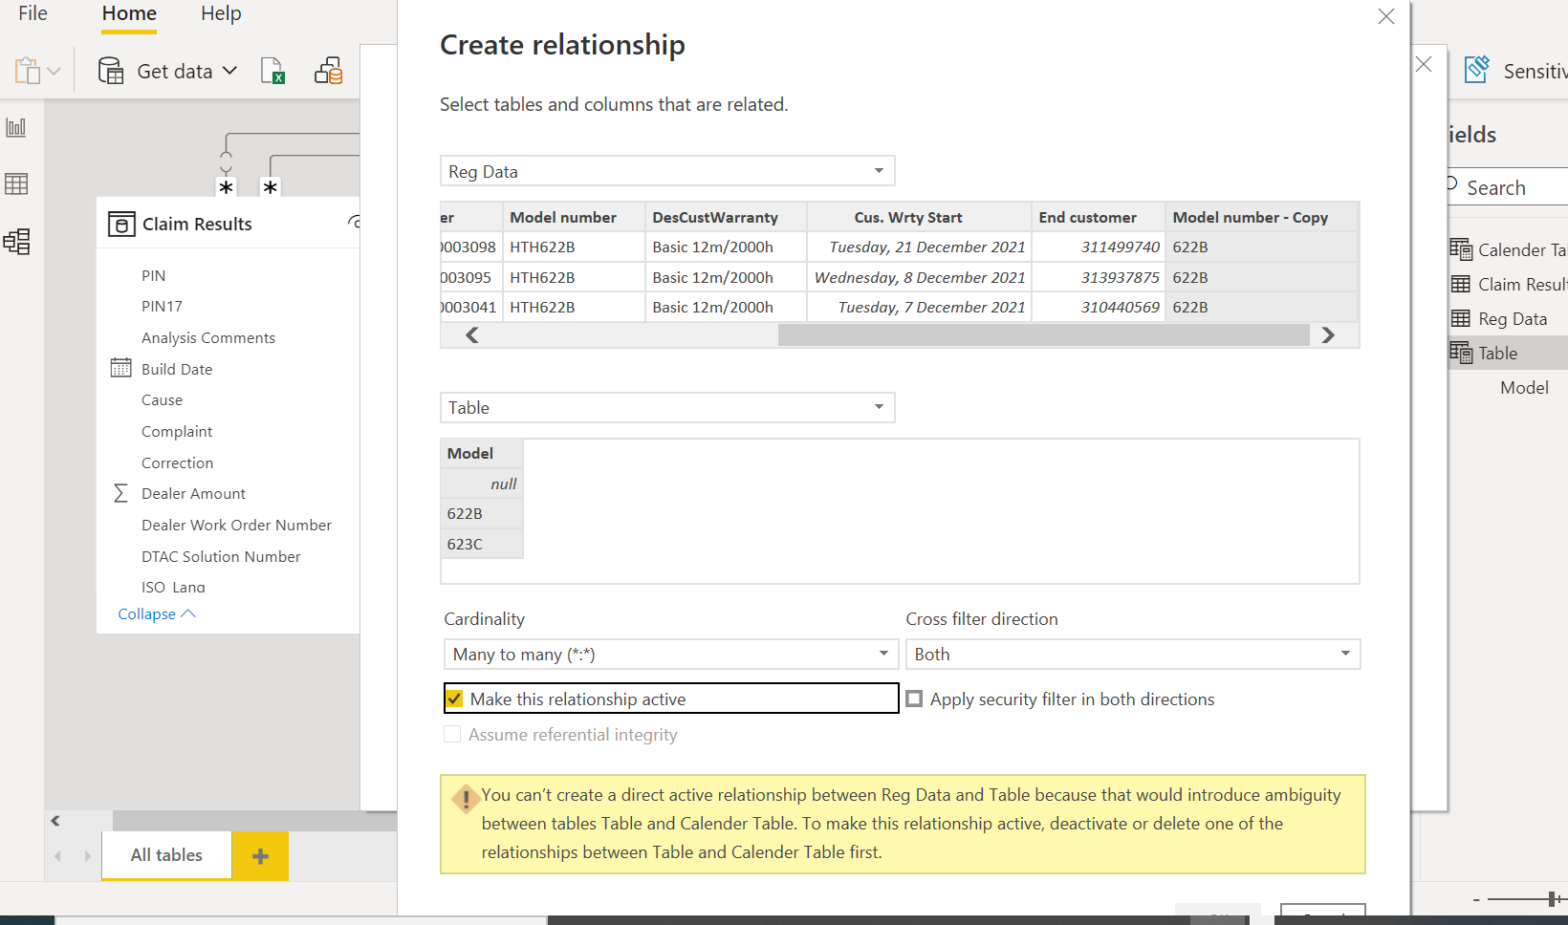Click the Reg Data preview horizontal scrollbar
This screenshot has width=1568, height=925.
pos(1043,335)
